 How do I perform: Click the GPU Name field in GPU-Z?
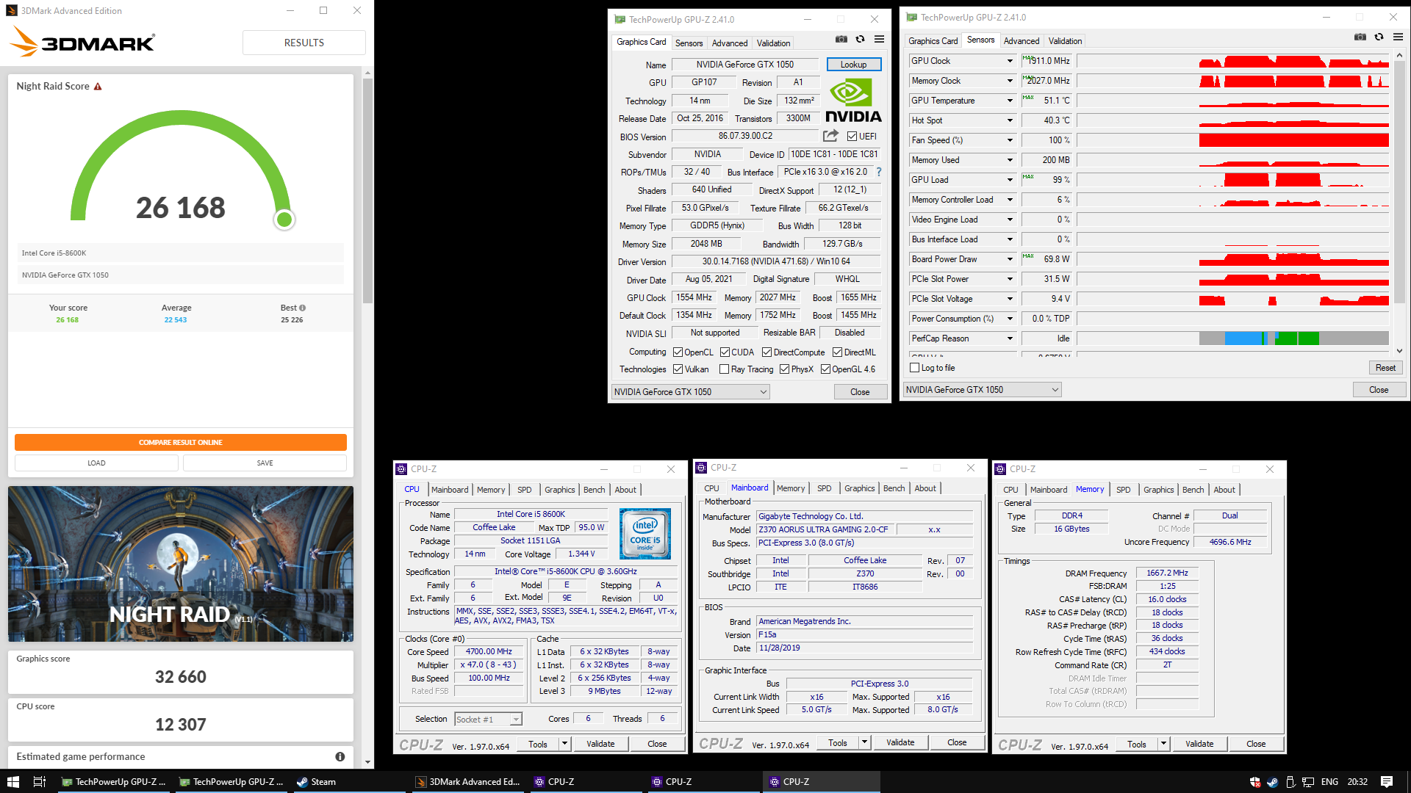(x=745, y=65)
